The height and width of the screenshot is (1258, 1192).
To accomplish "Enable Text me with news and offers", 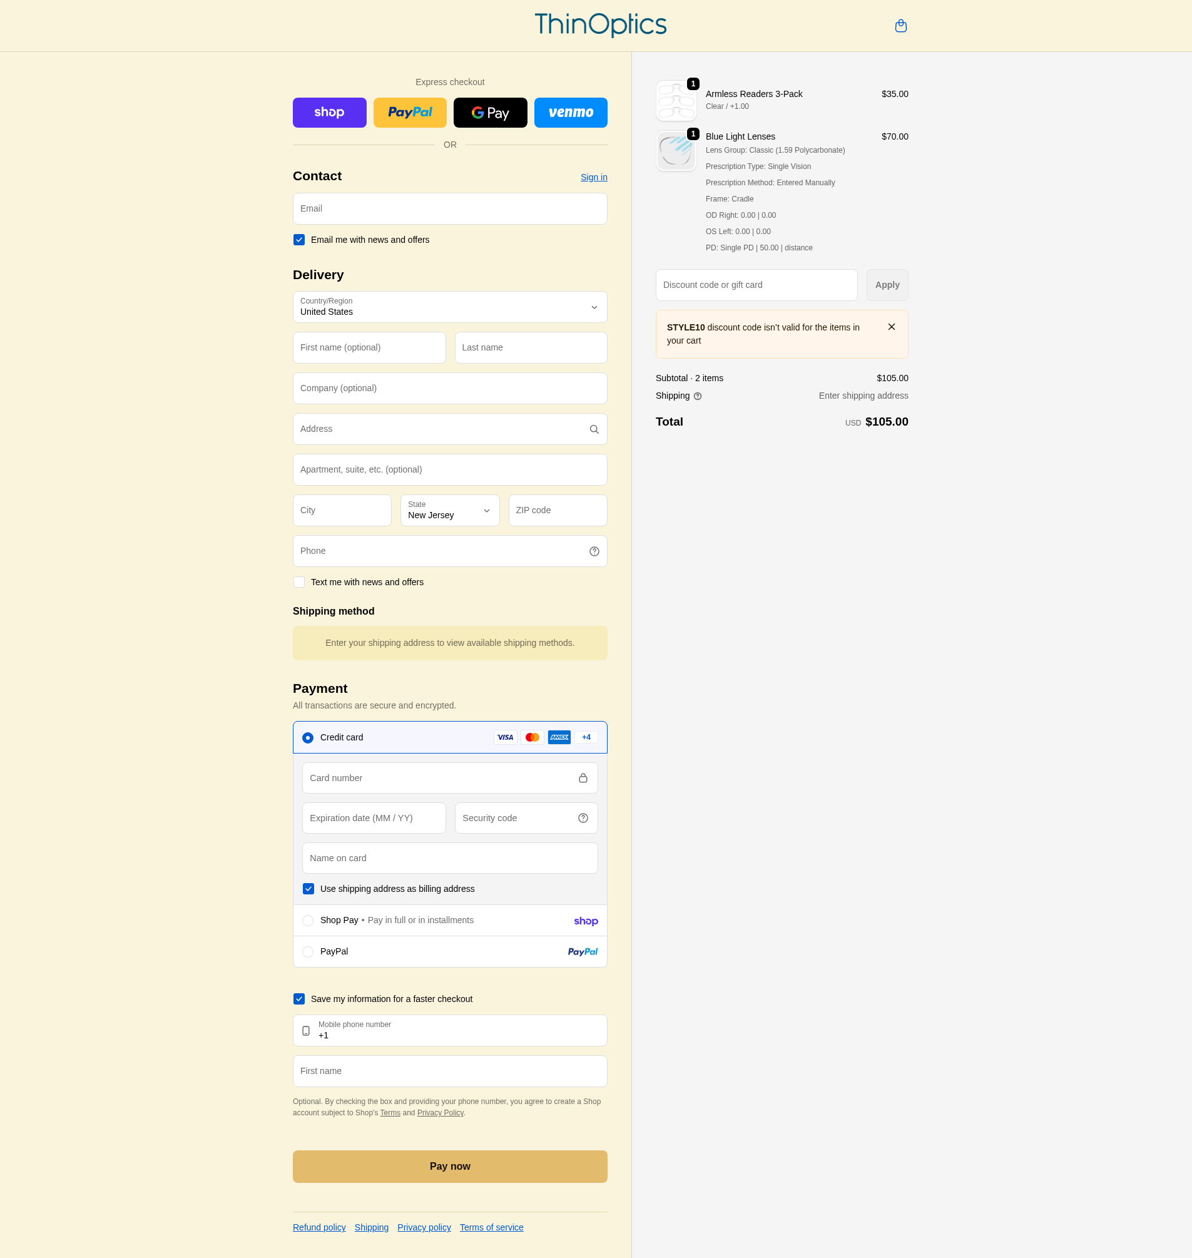I will 299,582.
